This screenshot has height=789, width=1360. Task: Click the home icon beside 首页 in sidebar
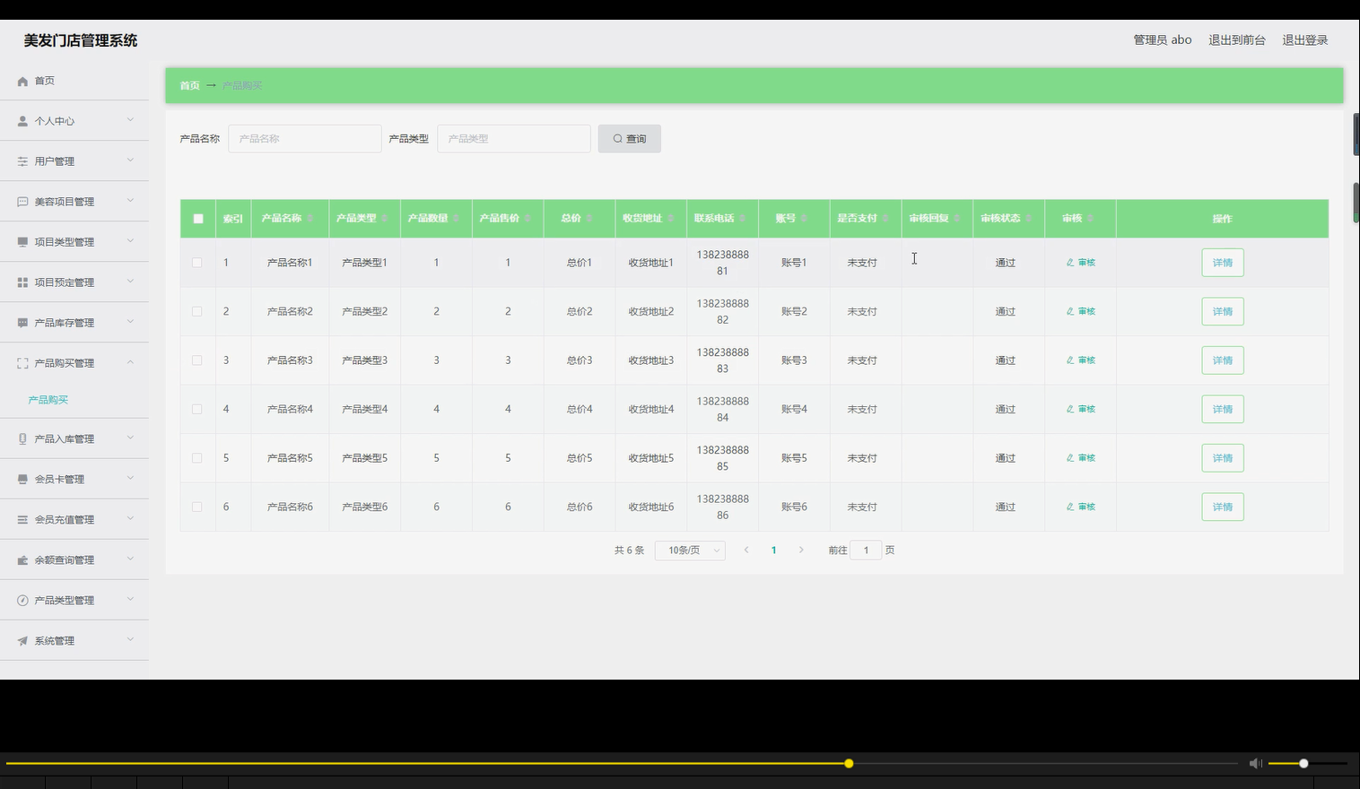(22, 82)
